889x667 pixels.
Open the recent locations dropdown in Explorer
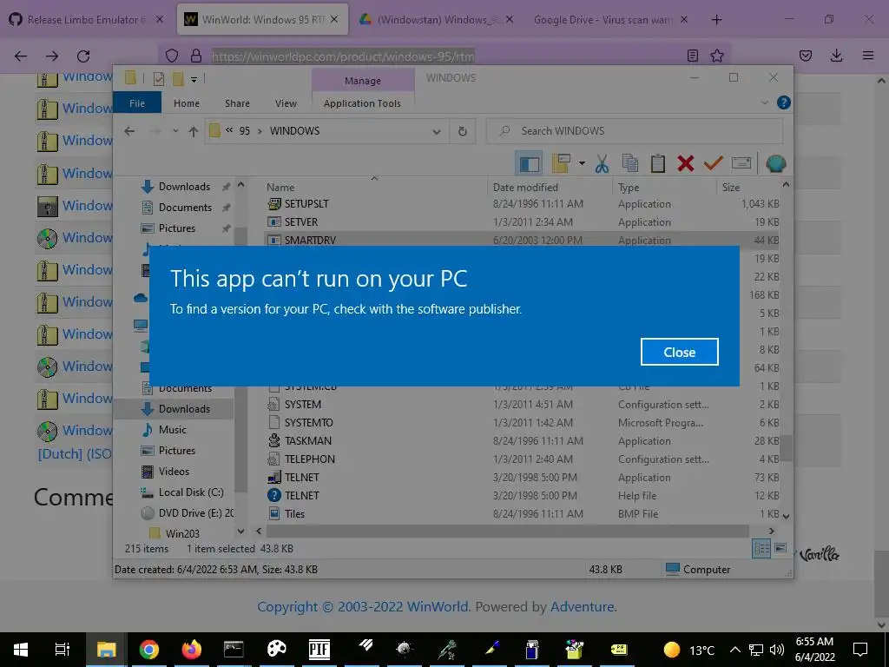click(x=175, y=131)
